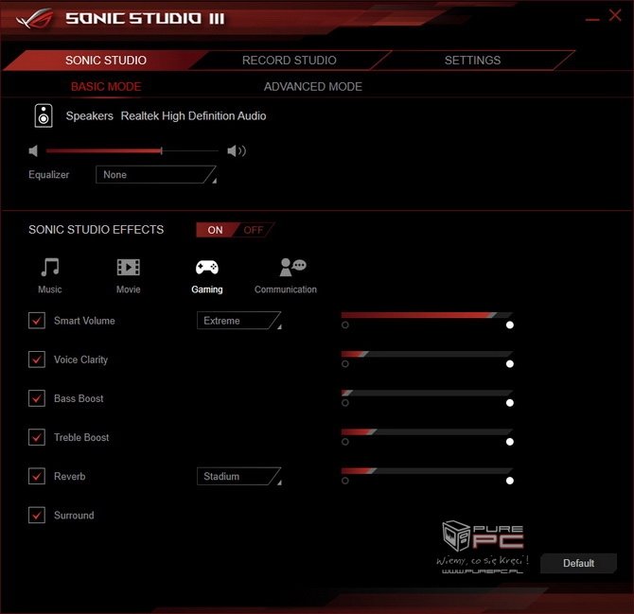Click the master volume slider track

132,151
